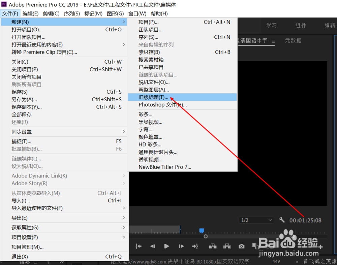The height and width of the screenshot is (265, 337).
Task: Open the 帮助(H) menu
Action: click(x=159, y=13)
